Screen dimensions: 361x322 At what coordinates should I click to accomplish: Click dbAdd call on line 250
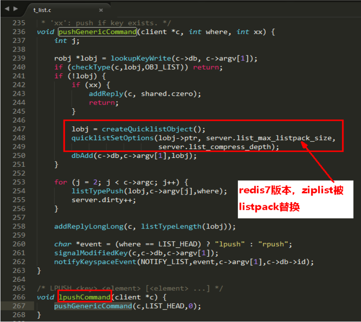[x=82, y=156]
